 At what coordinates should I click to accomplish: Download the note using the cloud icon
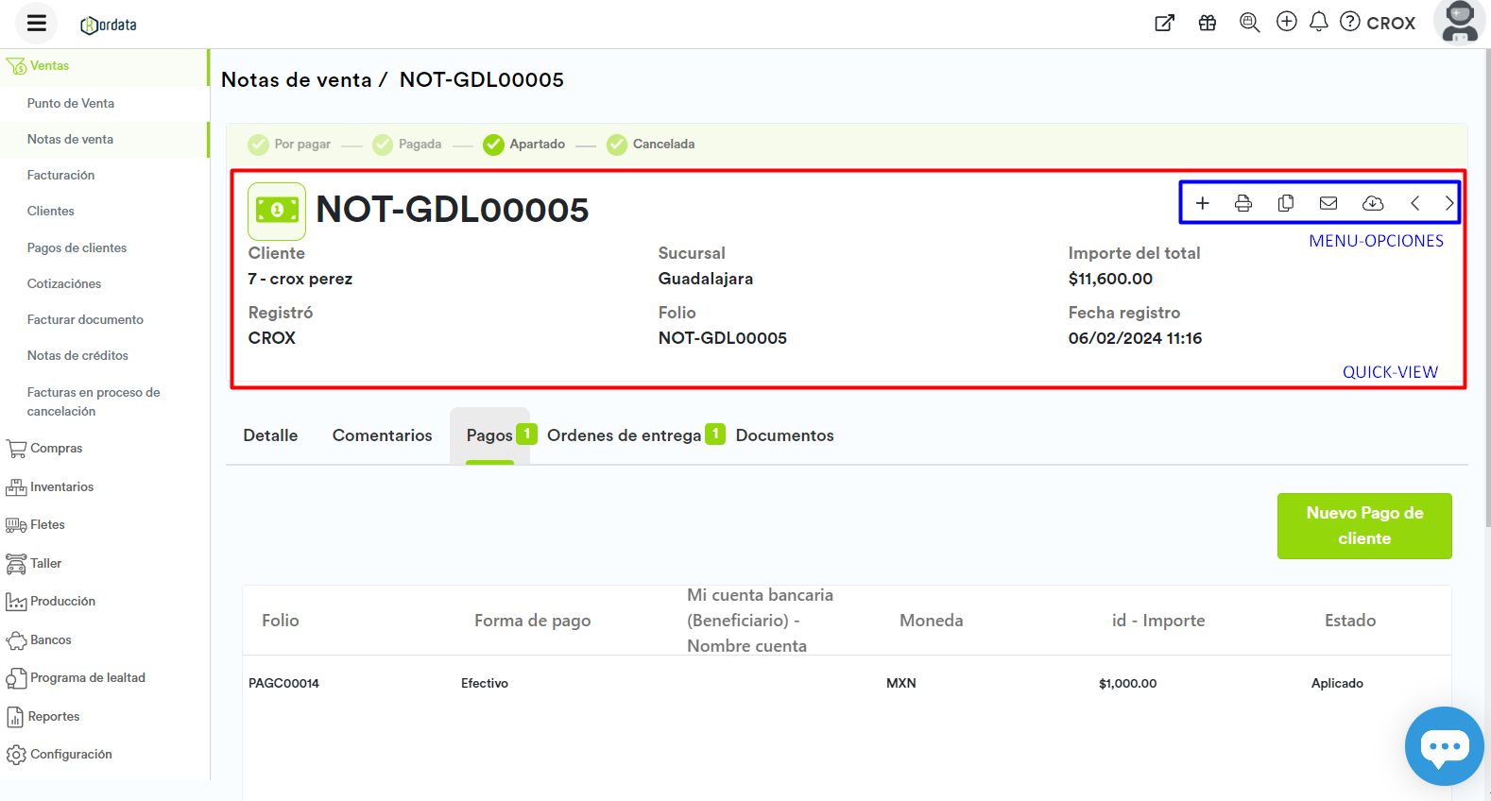(x=1373, y=203)
